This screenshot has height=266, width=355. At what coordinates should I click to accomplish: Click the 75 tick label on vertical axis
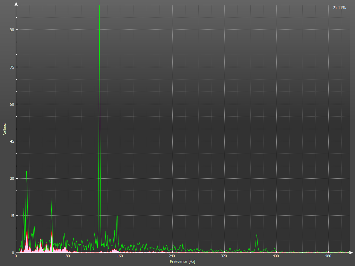point(12,67)
